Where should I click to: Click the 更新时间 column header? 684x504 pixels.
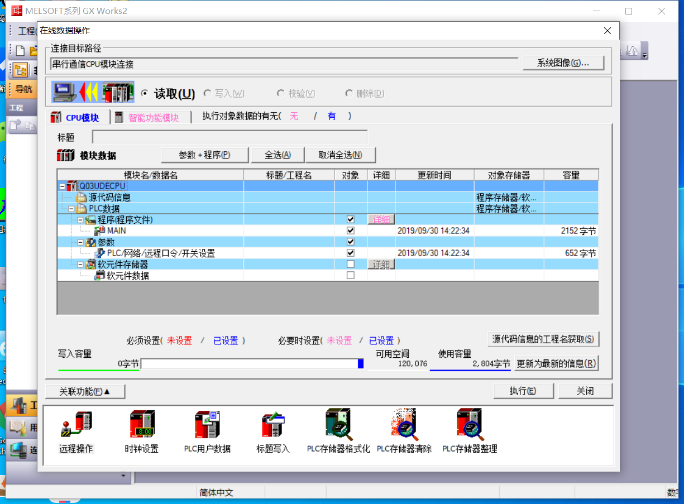coord(434,175)
